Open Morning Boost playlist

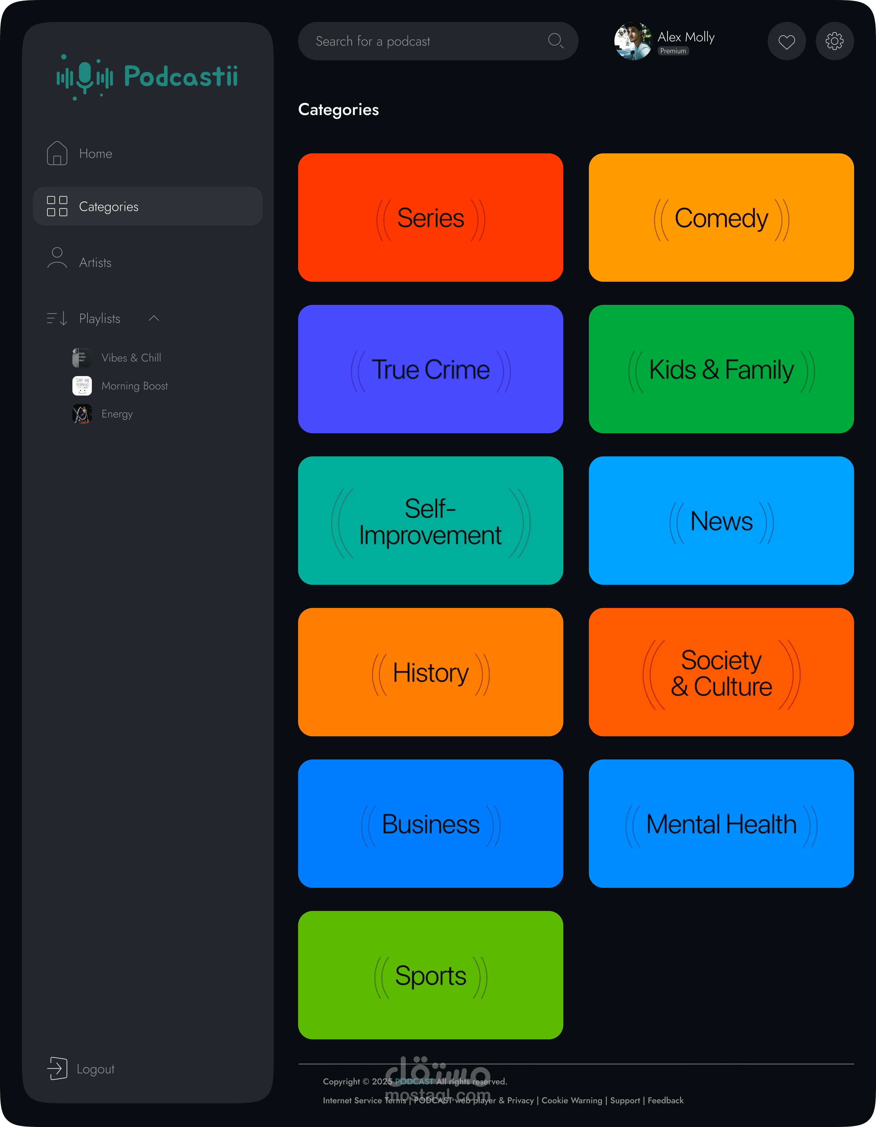point(134,386)
